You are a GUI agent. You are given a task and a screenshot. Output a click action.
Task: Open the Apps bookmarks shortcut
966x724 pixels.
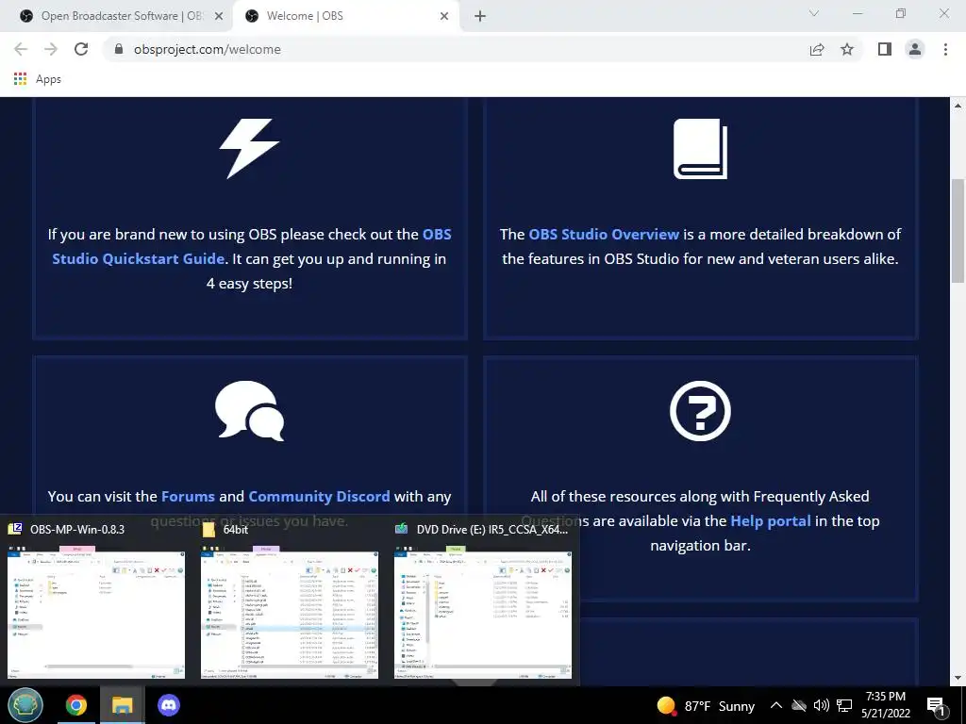tap(37, 79)
